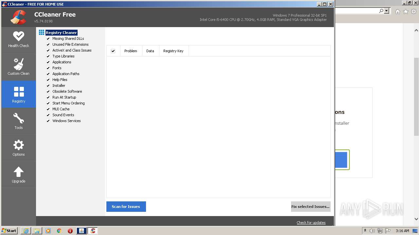The height and width of the screenshot is (235, 419).
Task: Open browser Tools gear icon
Action: (x=414, y=11)
